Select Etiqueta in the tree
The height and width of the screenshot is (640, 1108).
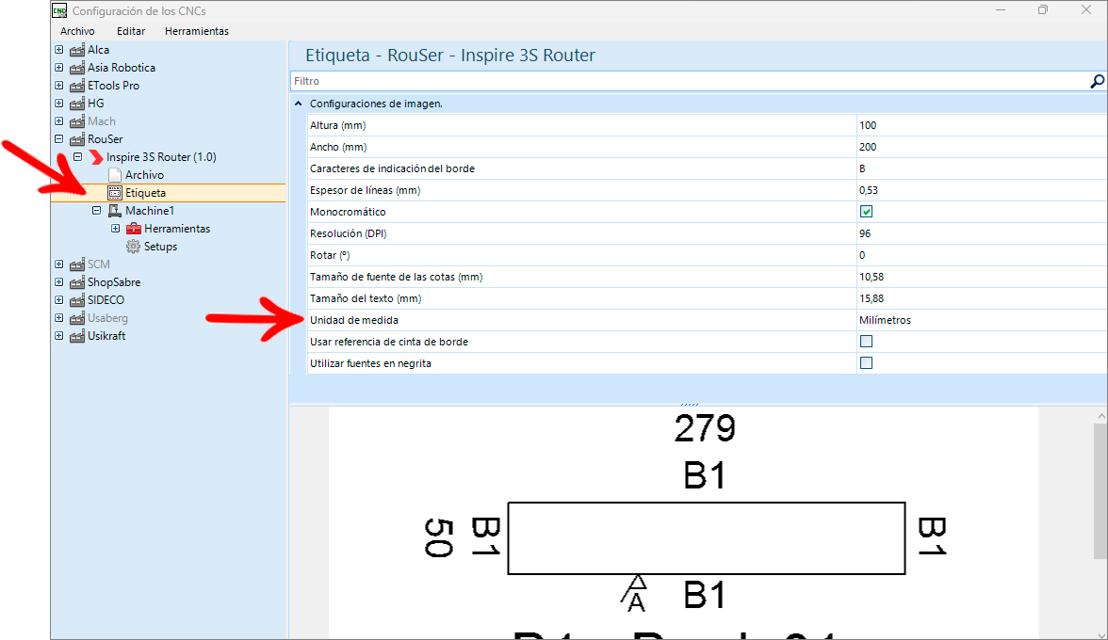145,193
